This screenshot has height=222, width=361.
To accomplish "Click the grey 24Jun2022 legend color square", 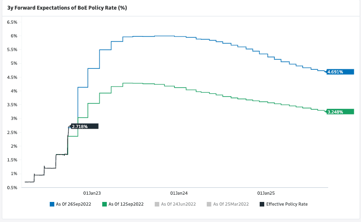I will 157,204.
